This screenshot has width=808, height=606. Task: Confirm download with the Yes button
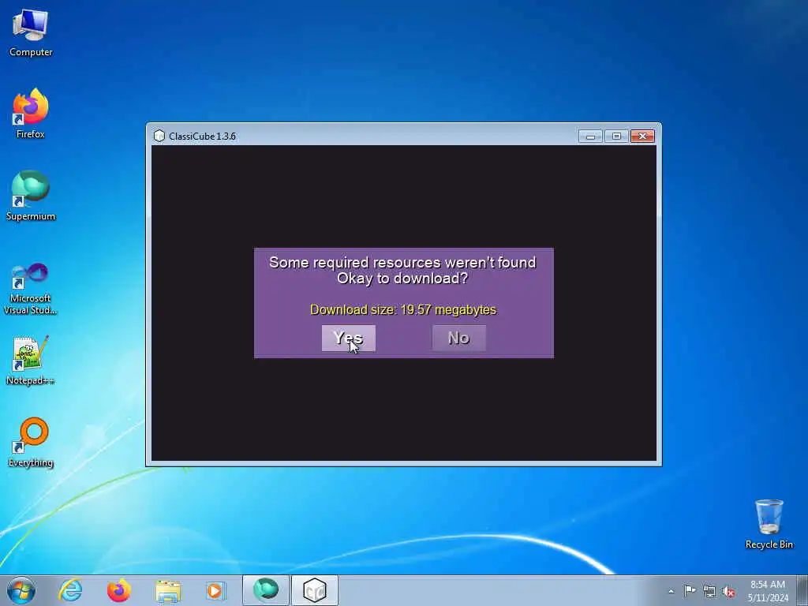pyautogui.click(x=348, y=338)
